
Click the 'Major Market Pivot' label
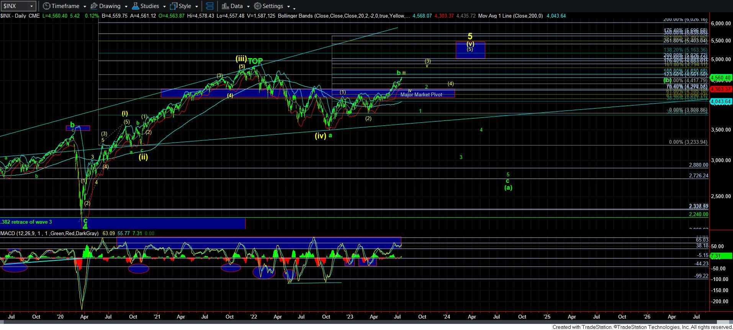pos(421,94)
